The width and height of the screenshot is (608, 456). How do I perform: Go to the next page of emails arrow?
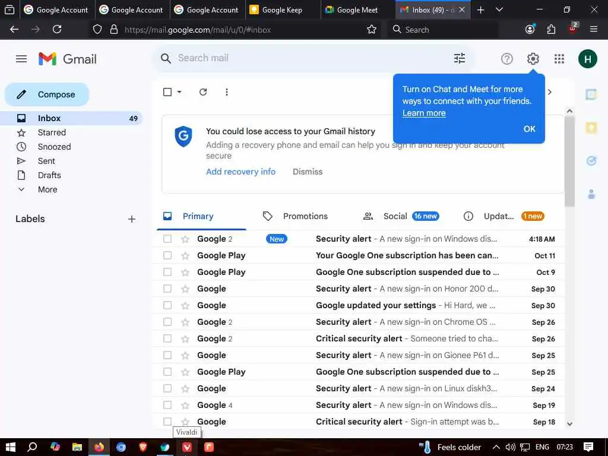[549, 92]
